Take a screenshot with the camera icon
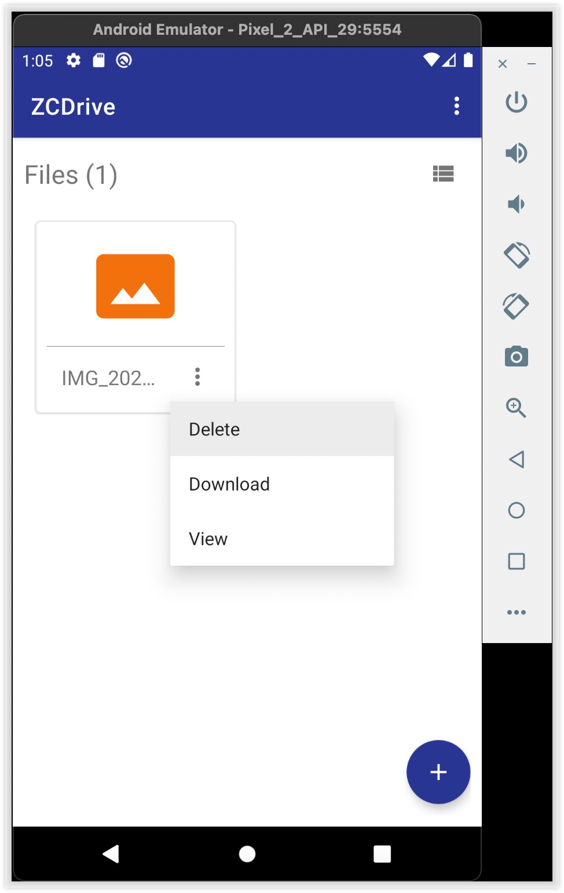This screenshot has width=564, height=893. (x=516, y=357)
